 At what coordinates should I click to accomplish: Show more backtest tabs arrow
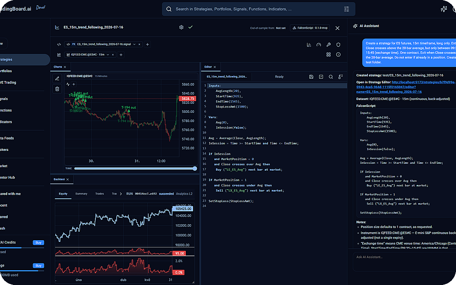(121, 194)
